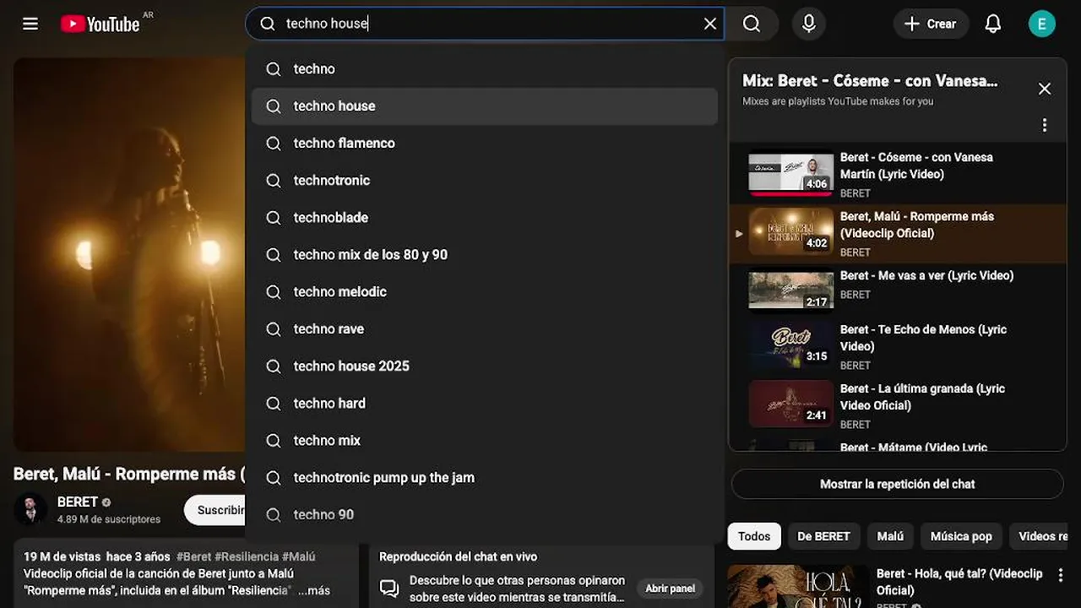Open Me vas a ver thumbnail

[x=790, y=291]
